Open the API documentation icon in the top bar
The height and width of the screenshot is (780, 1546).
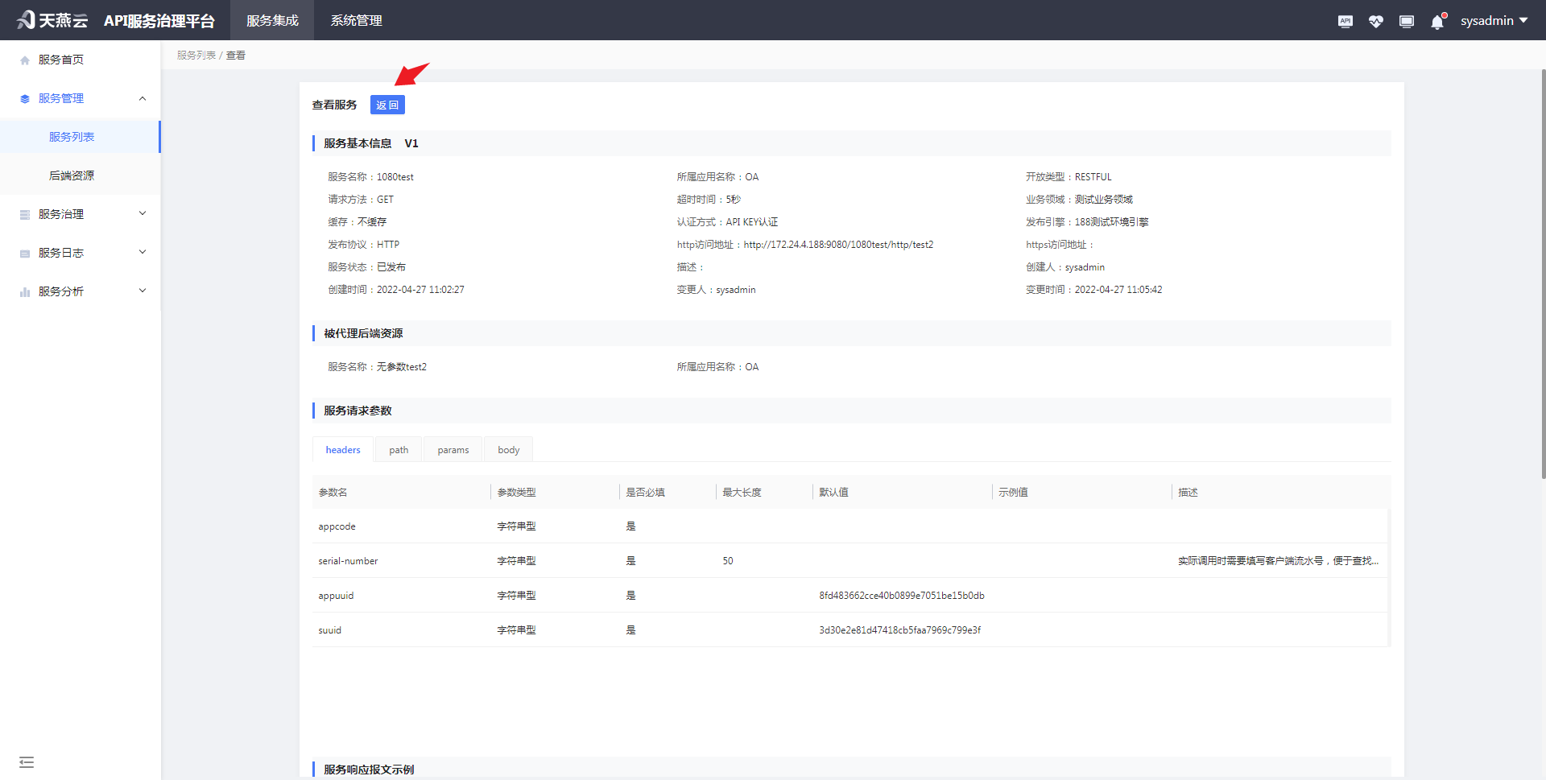pyautogui.click(x=1345, y=21)
